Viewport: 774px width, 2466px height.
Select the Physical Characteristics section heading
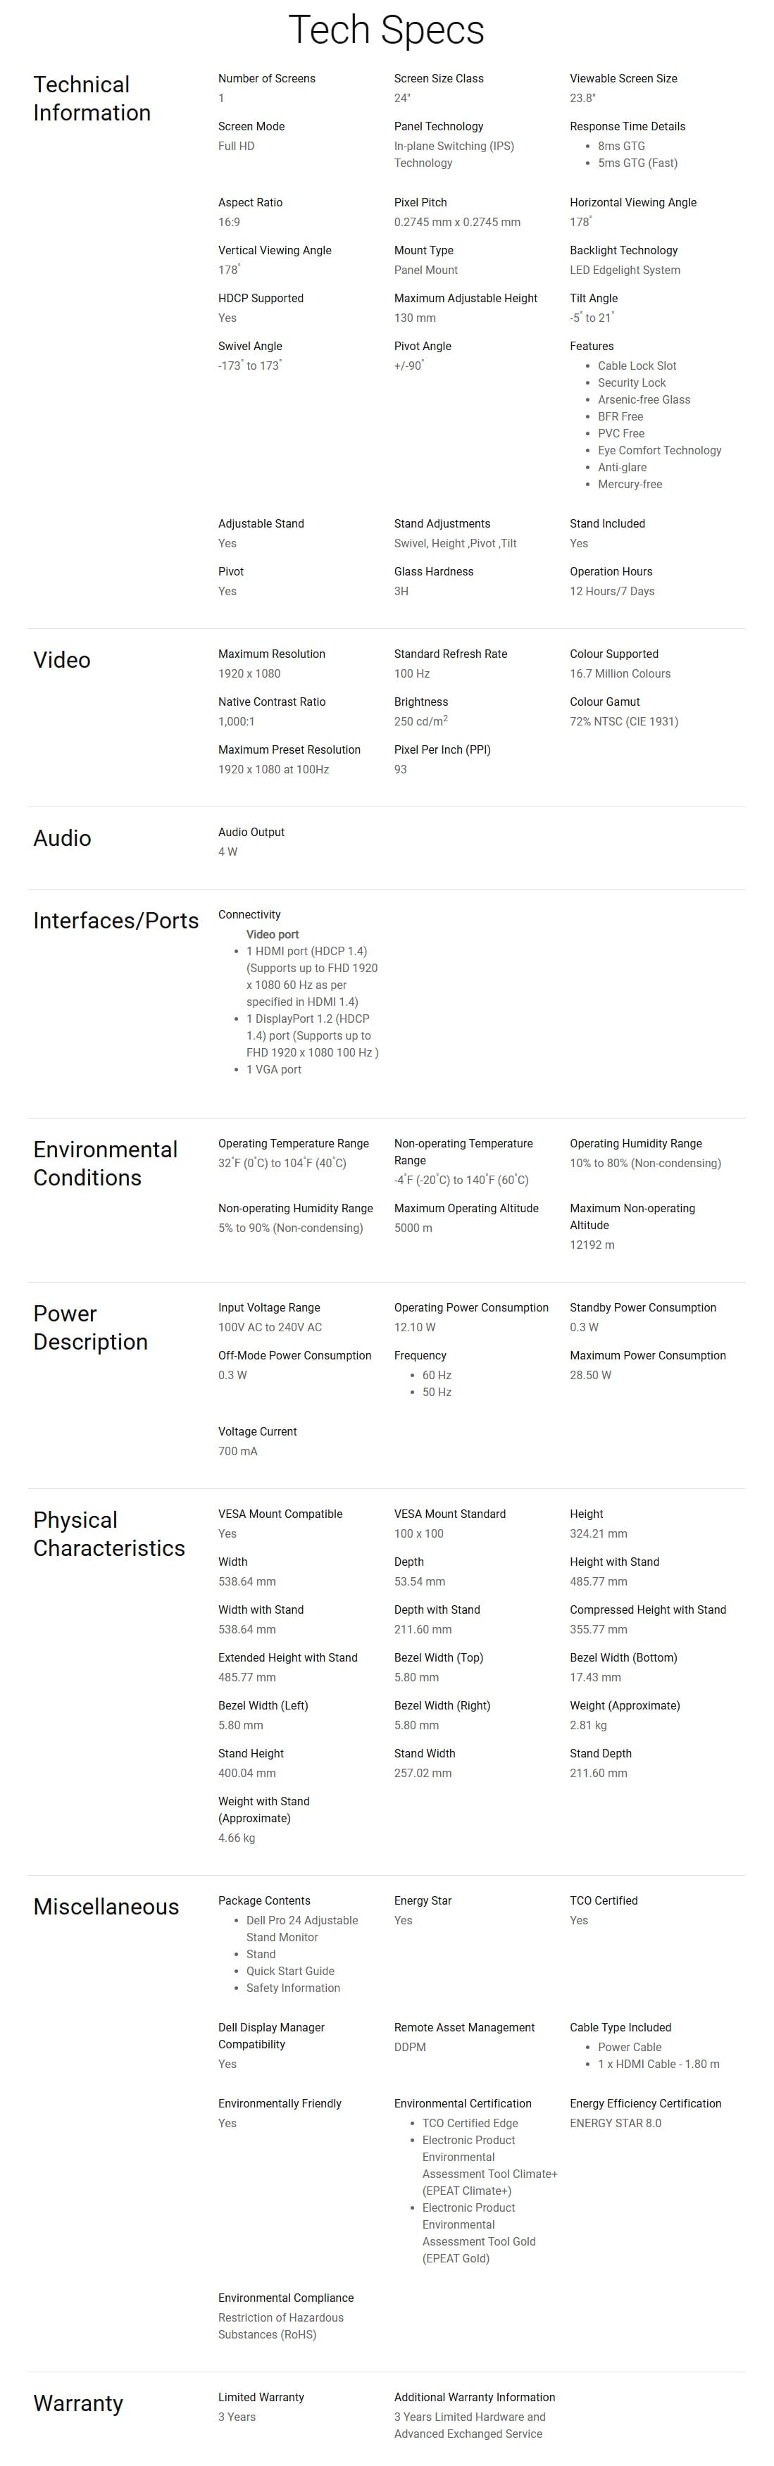click(x=109, y=1533)
